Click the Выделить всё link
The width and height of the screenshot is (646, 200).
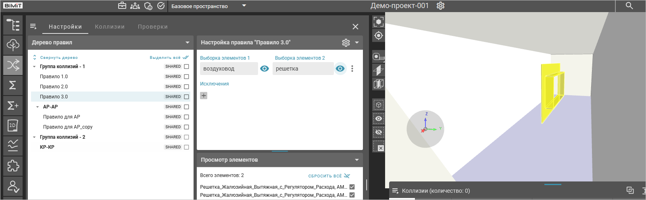169,58
